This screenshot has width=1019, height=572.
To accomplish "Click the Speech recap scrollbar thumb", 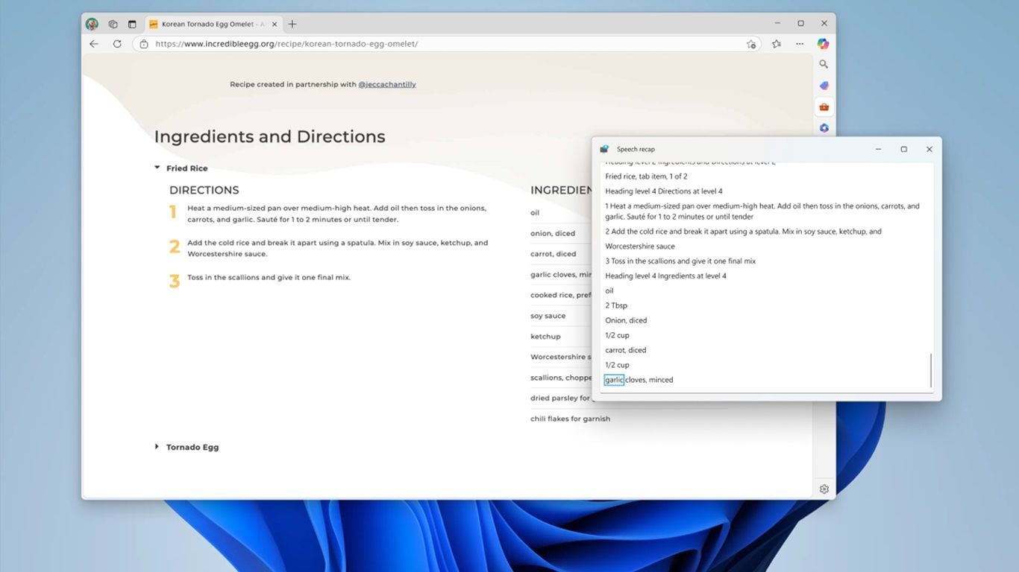I will coord(931,370).
